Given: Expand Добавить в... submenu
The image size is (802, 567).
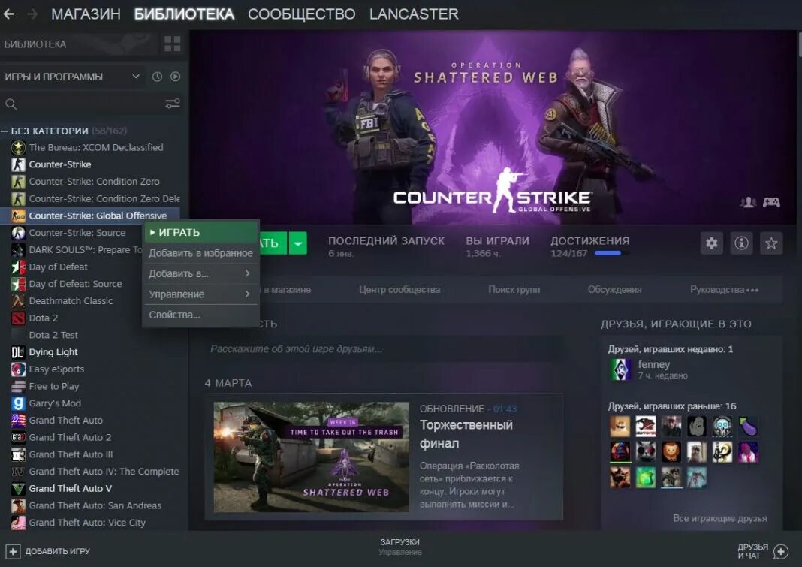Looking at the screenshot, I should click(x=200, y=274).
